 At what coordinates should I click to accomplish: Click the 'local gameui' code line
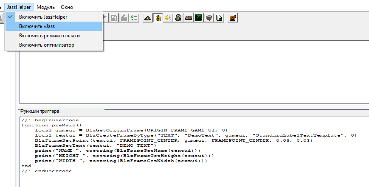131,130
